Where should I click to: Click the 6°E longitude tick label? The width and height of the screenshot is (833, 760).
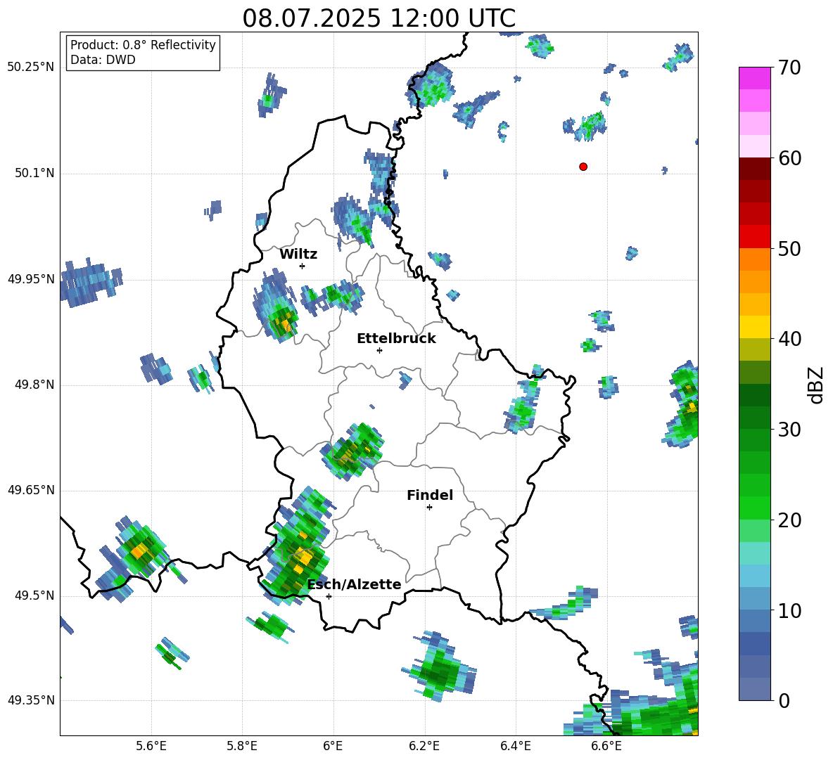[333, 746]
